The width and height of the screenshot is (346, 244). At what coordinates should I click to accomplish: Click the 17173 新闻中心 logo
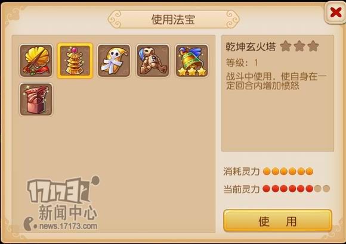pos(63,198)
